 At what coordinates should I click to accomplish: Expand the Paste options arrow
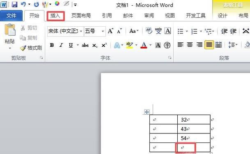click(x=10, y=48)
